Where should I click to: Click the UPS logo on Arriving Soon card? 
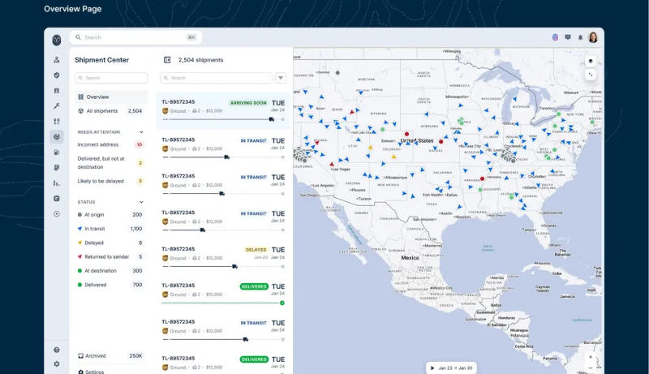click(165, 111)
